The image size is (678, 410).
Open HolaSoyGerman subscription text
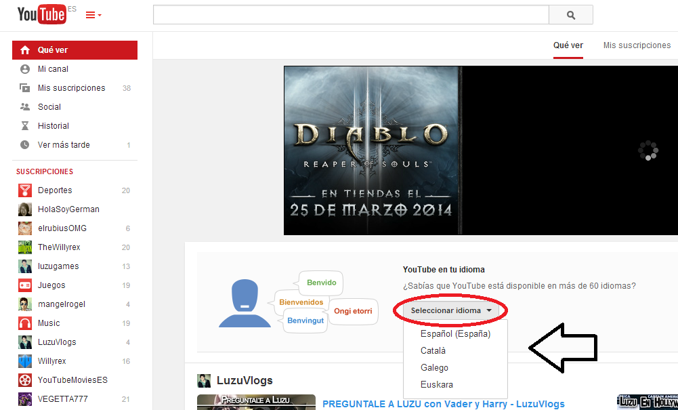(x=68, y=209)
